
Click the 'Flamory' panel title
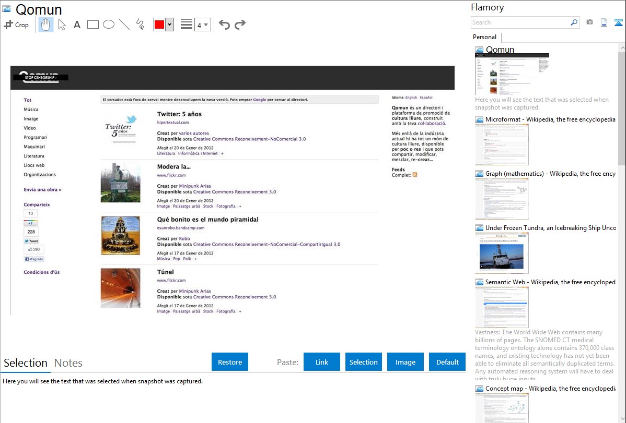pos(488,7)
